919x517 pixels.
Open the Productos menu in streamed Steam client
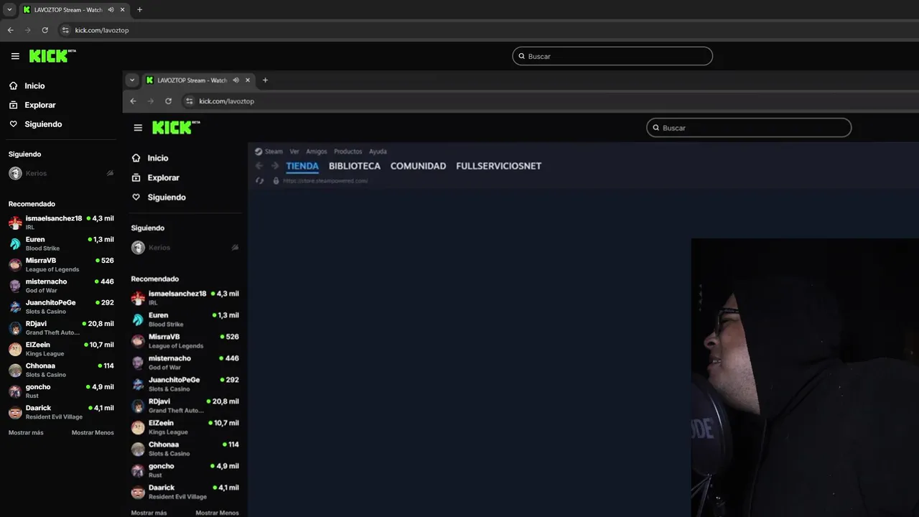click(348, 152)
